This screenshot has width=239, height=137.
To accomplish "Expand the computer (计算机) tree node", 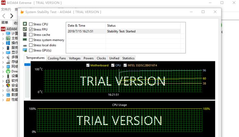I will click(3, 34).
